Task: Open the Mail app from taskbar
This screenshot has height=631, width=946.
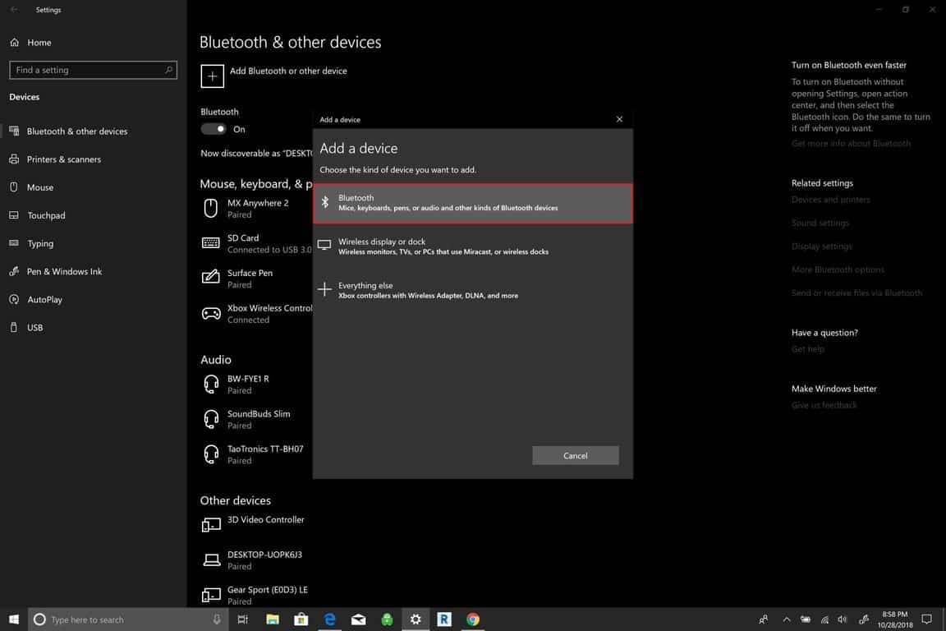Action: point(358,619)
